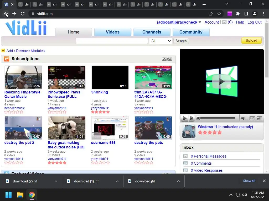This screenshot has height=201, width=269.
Task: Click the browser back arrow
Action: (x=6, y=14)
